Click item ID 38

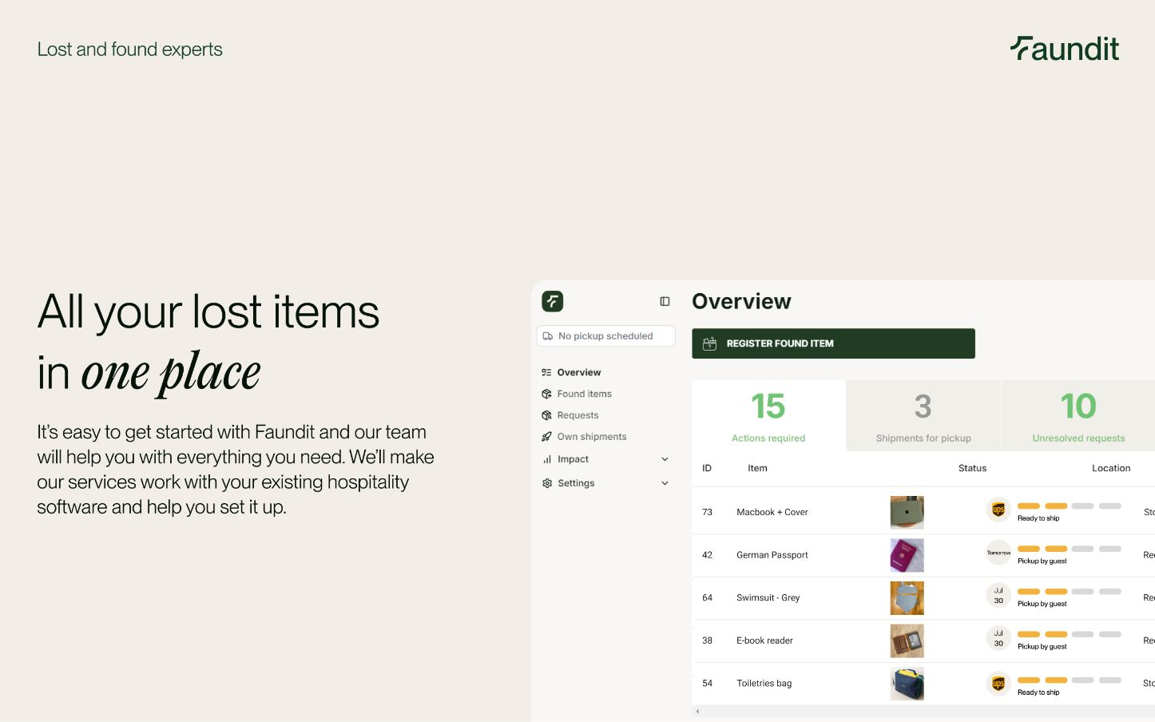(x=707, y=641)
